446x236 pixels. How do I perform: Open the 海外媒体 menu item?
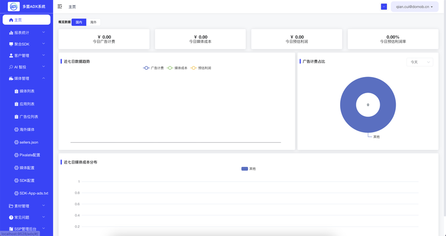point(26,129)
